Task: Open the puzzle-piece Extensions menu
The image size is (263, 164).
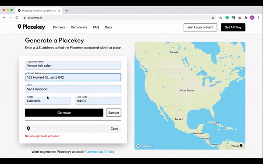Action: pyautogui.click(x=246, y=17)
